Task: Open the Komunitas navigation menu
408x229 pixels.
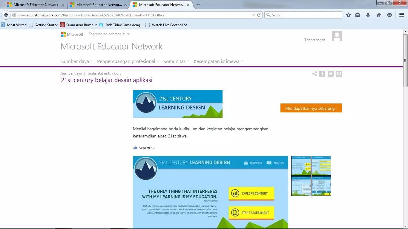Action: coord(176,61)
